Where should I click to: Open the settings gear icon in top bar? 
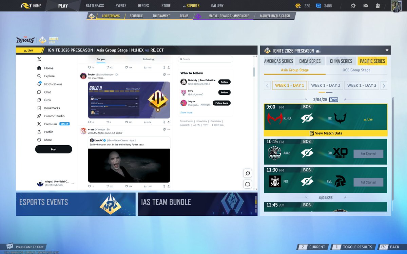click(x=353, y=6)
